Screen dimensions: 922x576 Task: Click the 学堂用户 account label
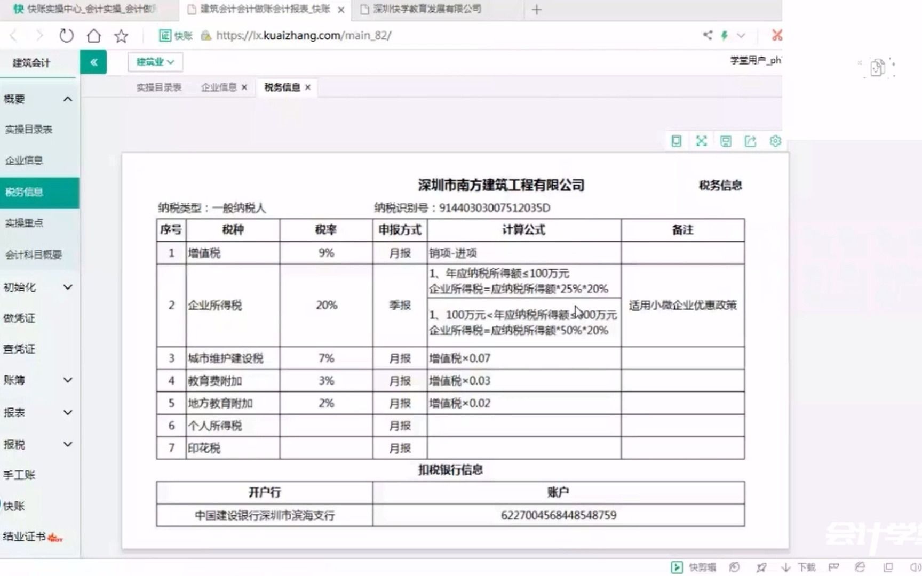756,60
